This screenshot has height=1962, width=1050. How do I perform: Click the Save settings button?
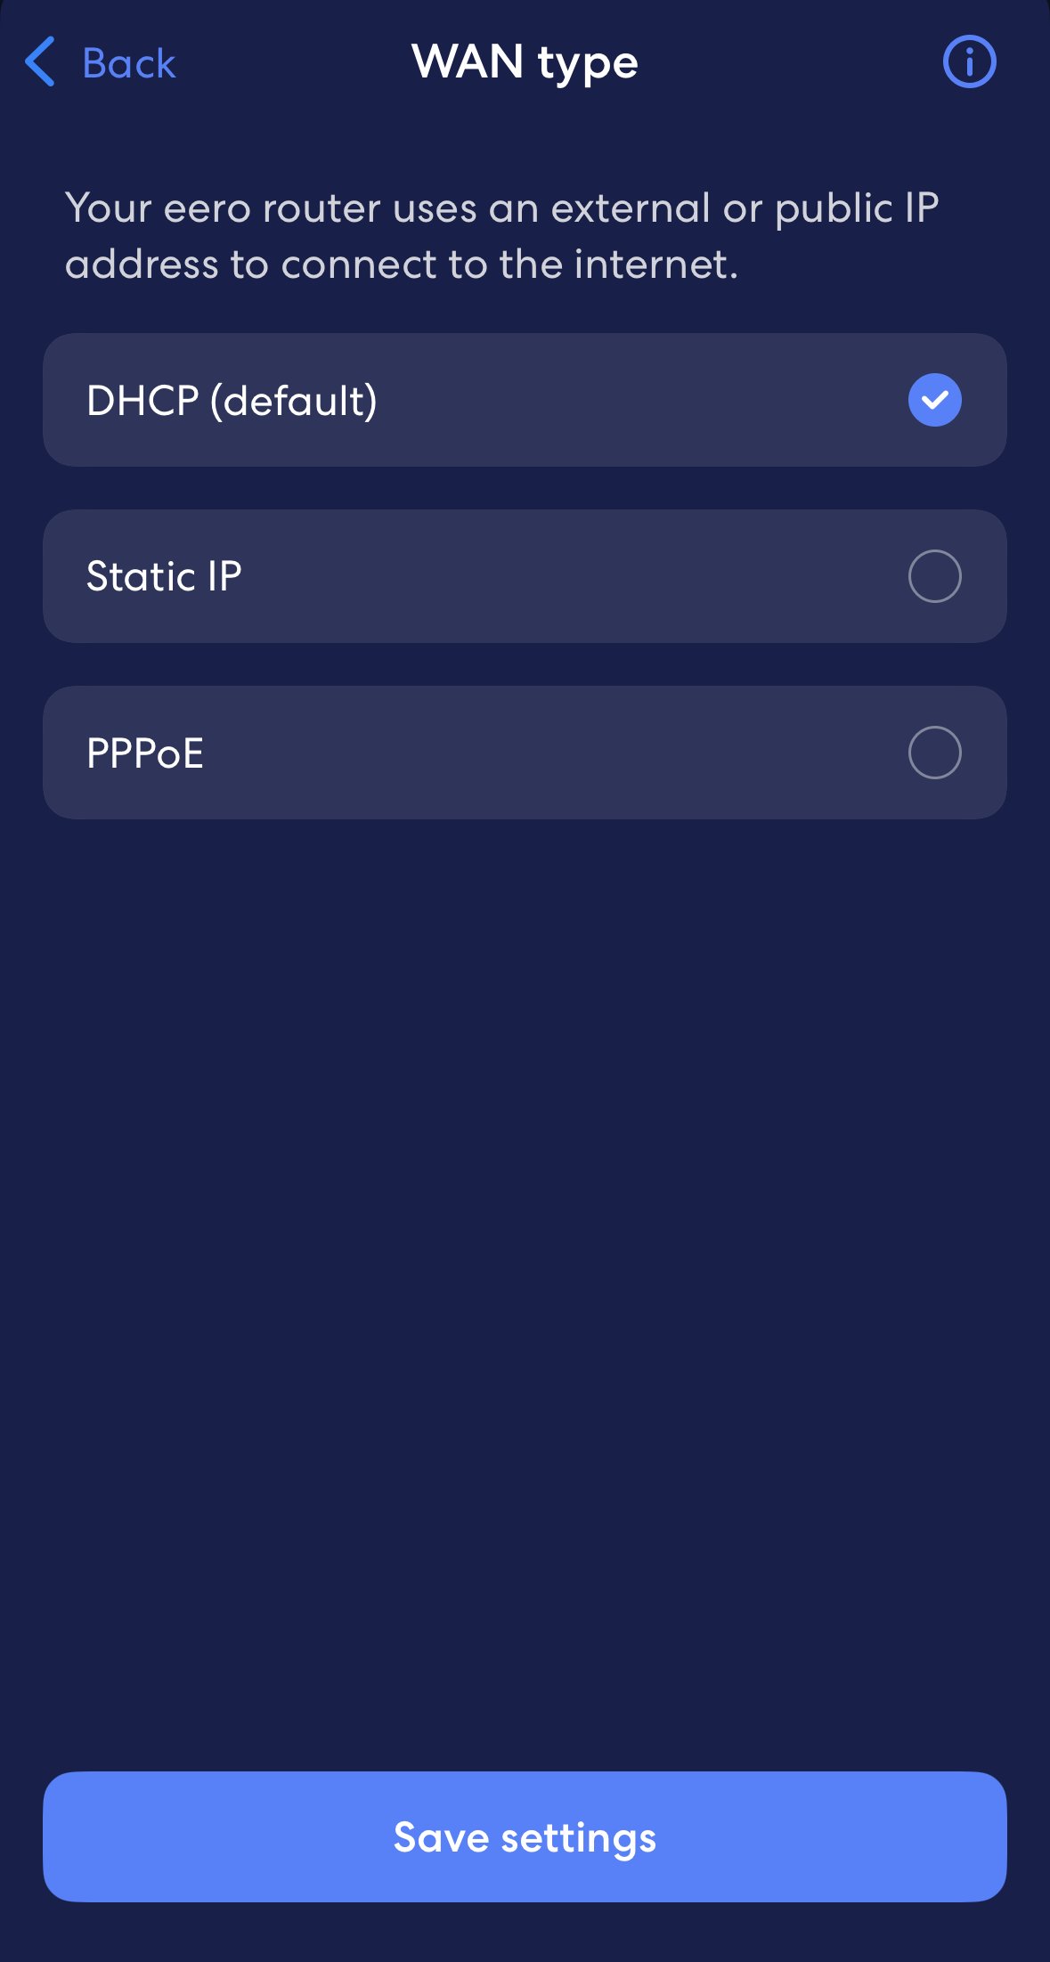click(525, 1836)
